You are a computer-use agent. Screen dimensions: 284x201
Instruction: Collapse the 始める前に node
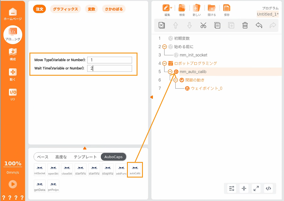coord(165,47)
